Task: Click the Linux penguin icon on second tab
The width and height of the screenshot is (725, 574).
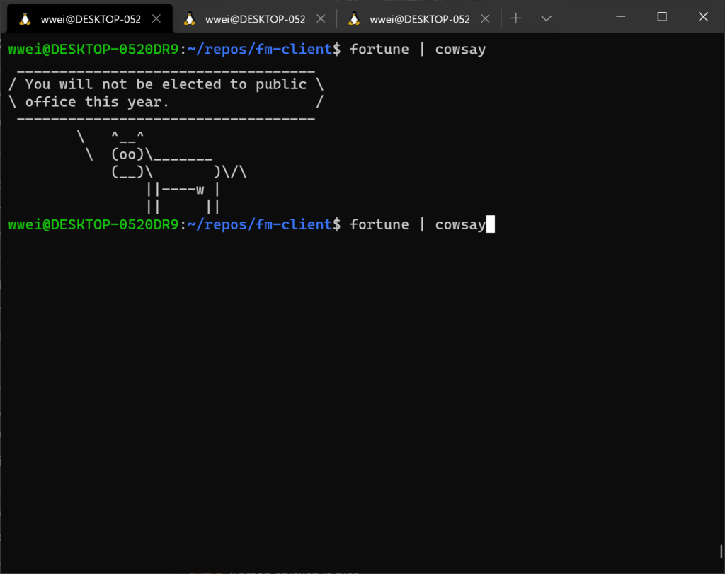Action: [190, 19]
